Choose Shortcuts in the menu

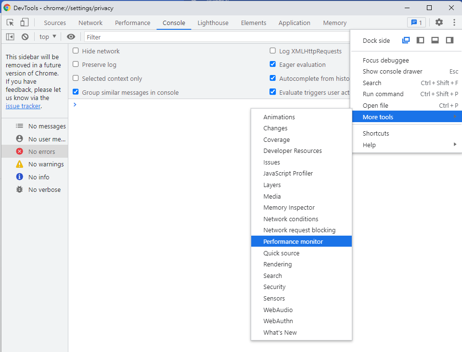tap(376, 133)
